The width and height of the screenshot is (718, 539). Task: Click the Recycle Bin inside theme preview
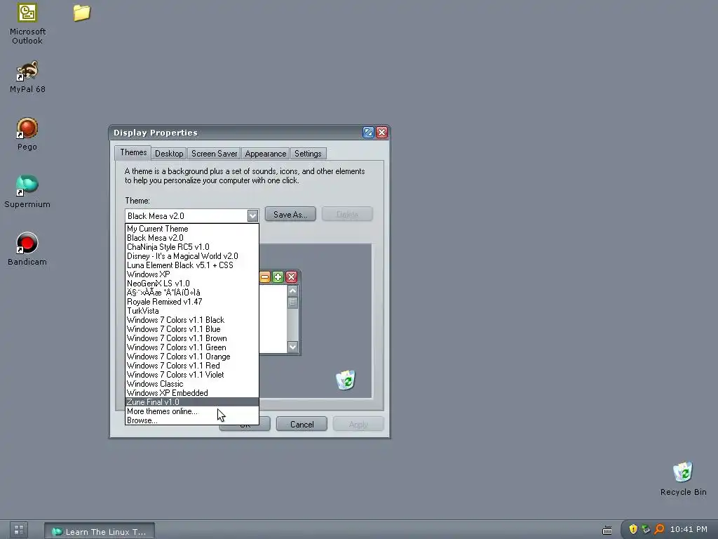tap(345, 380)
